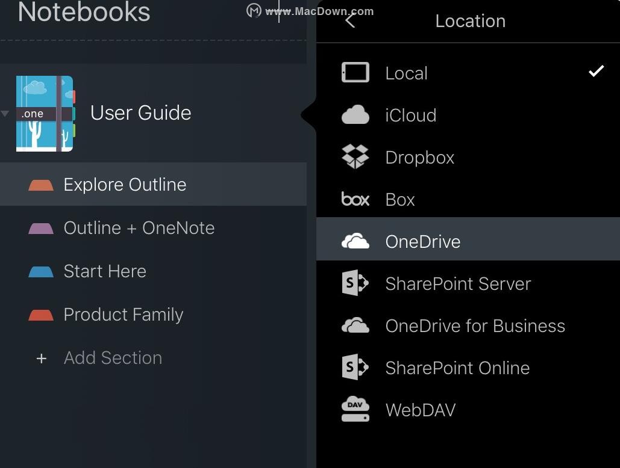Select Box from the Location list
Image resolution: width=620 pixels, height=468 pixels.
click(468, 199)
